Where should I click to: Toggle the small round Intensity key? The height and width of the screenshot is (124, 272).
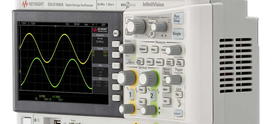127,61
